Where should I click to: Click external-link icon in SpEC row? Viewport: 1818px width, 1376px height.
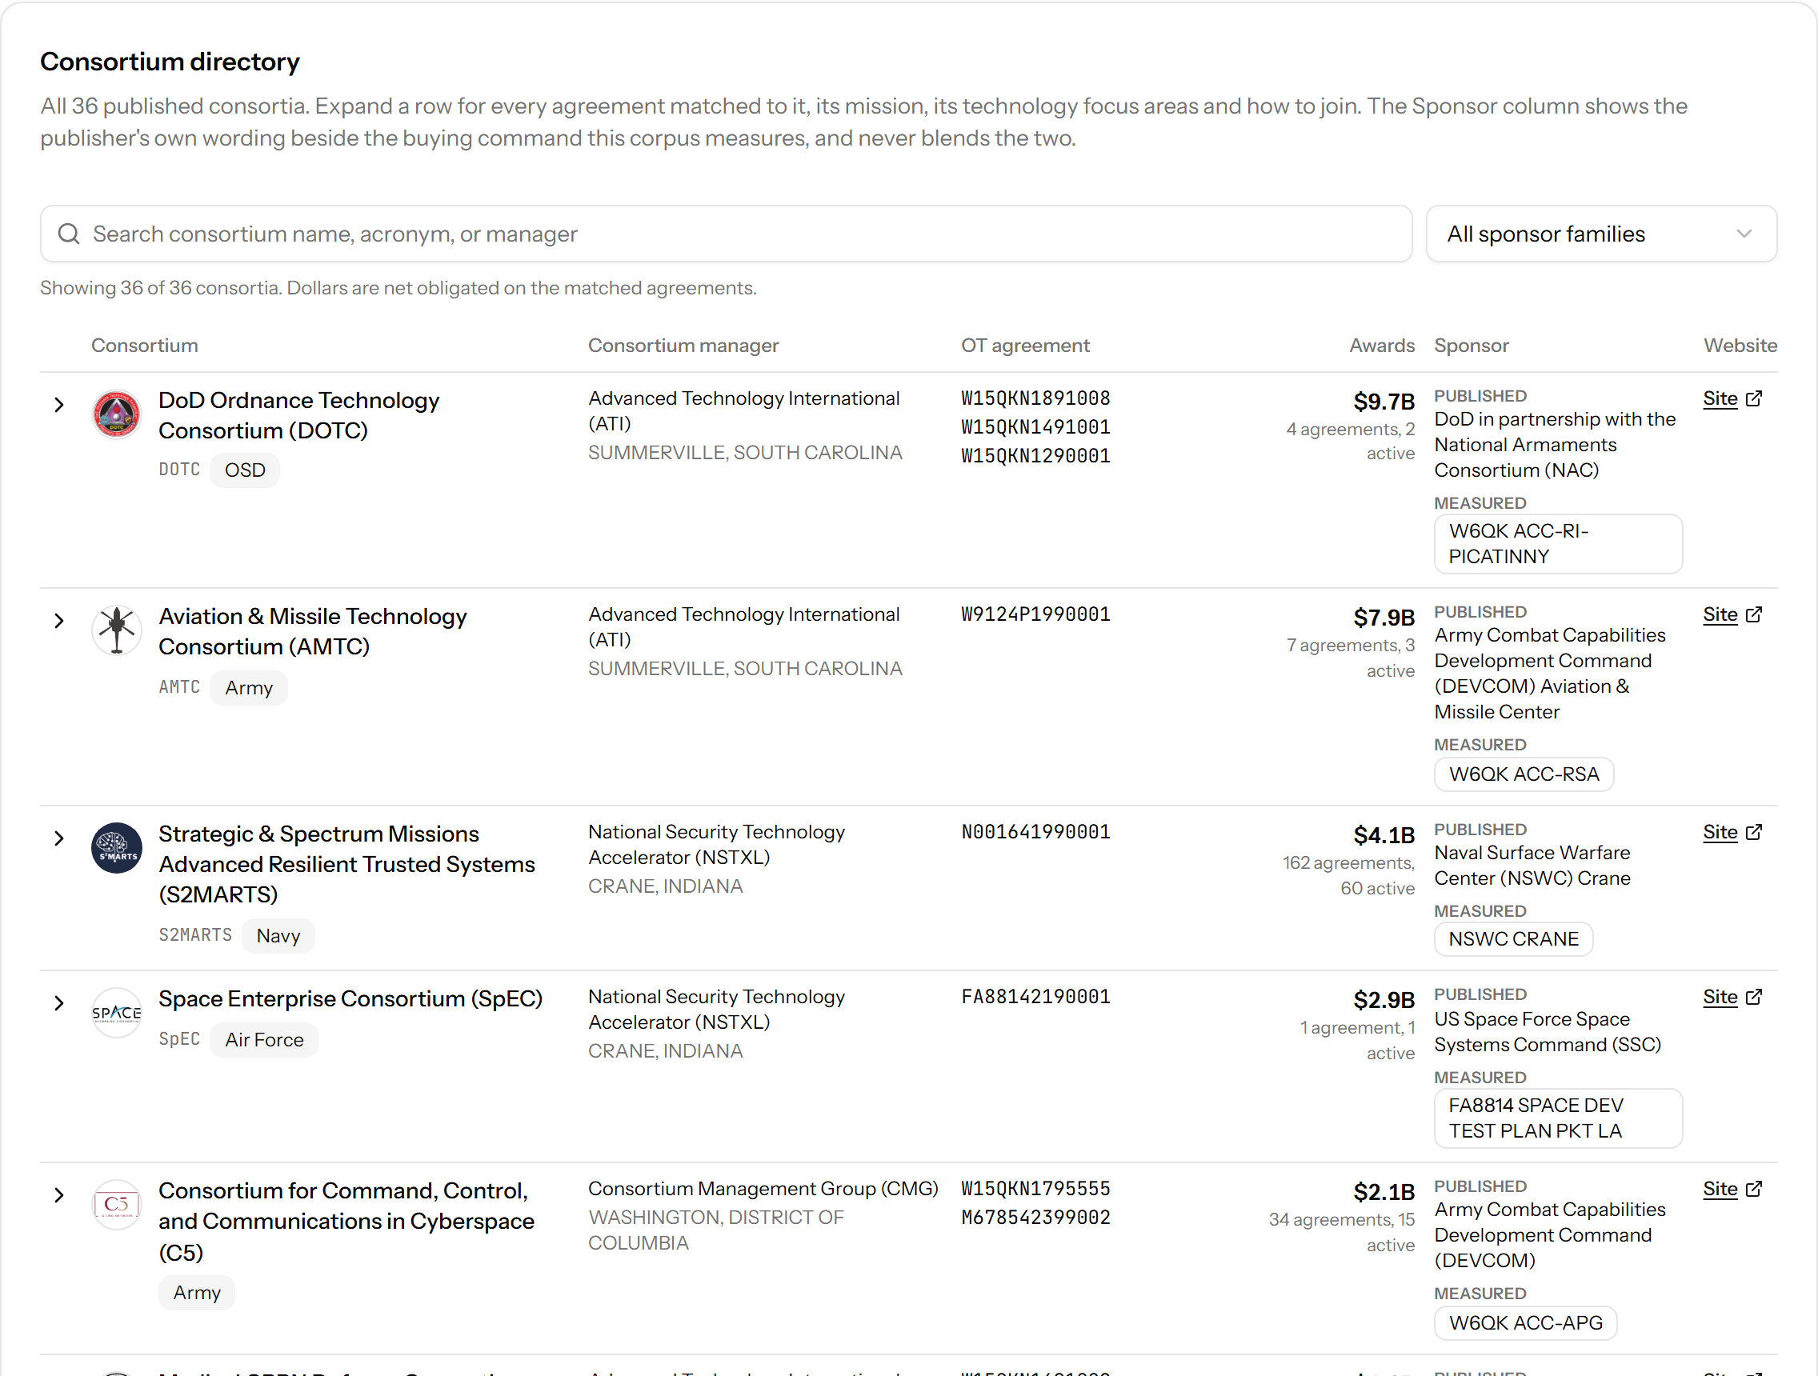[1754, 997]
